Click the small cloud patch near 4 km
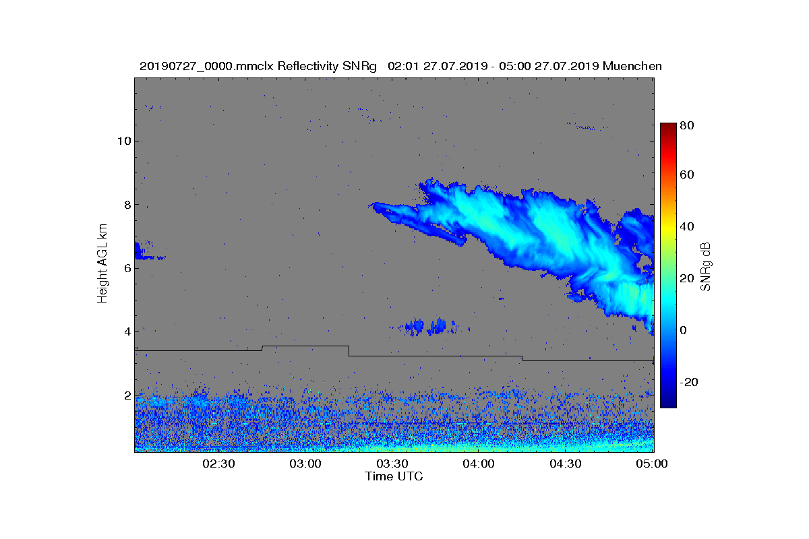809x539 pixels. point(429,327)
